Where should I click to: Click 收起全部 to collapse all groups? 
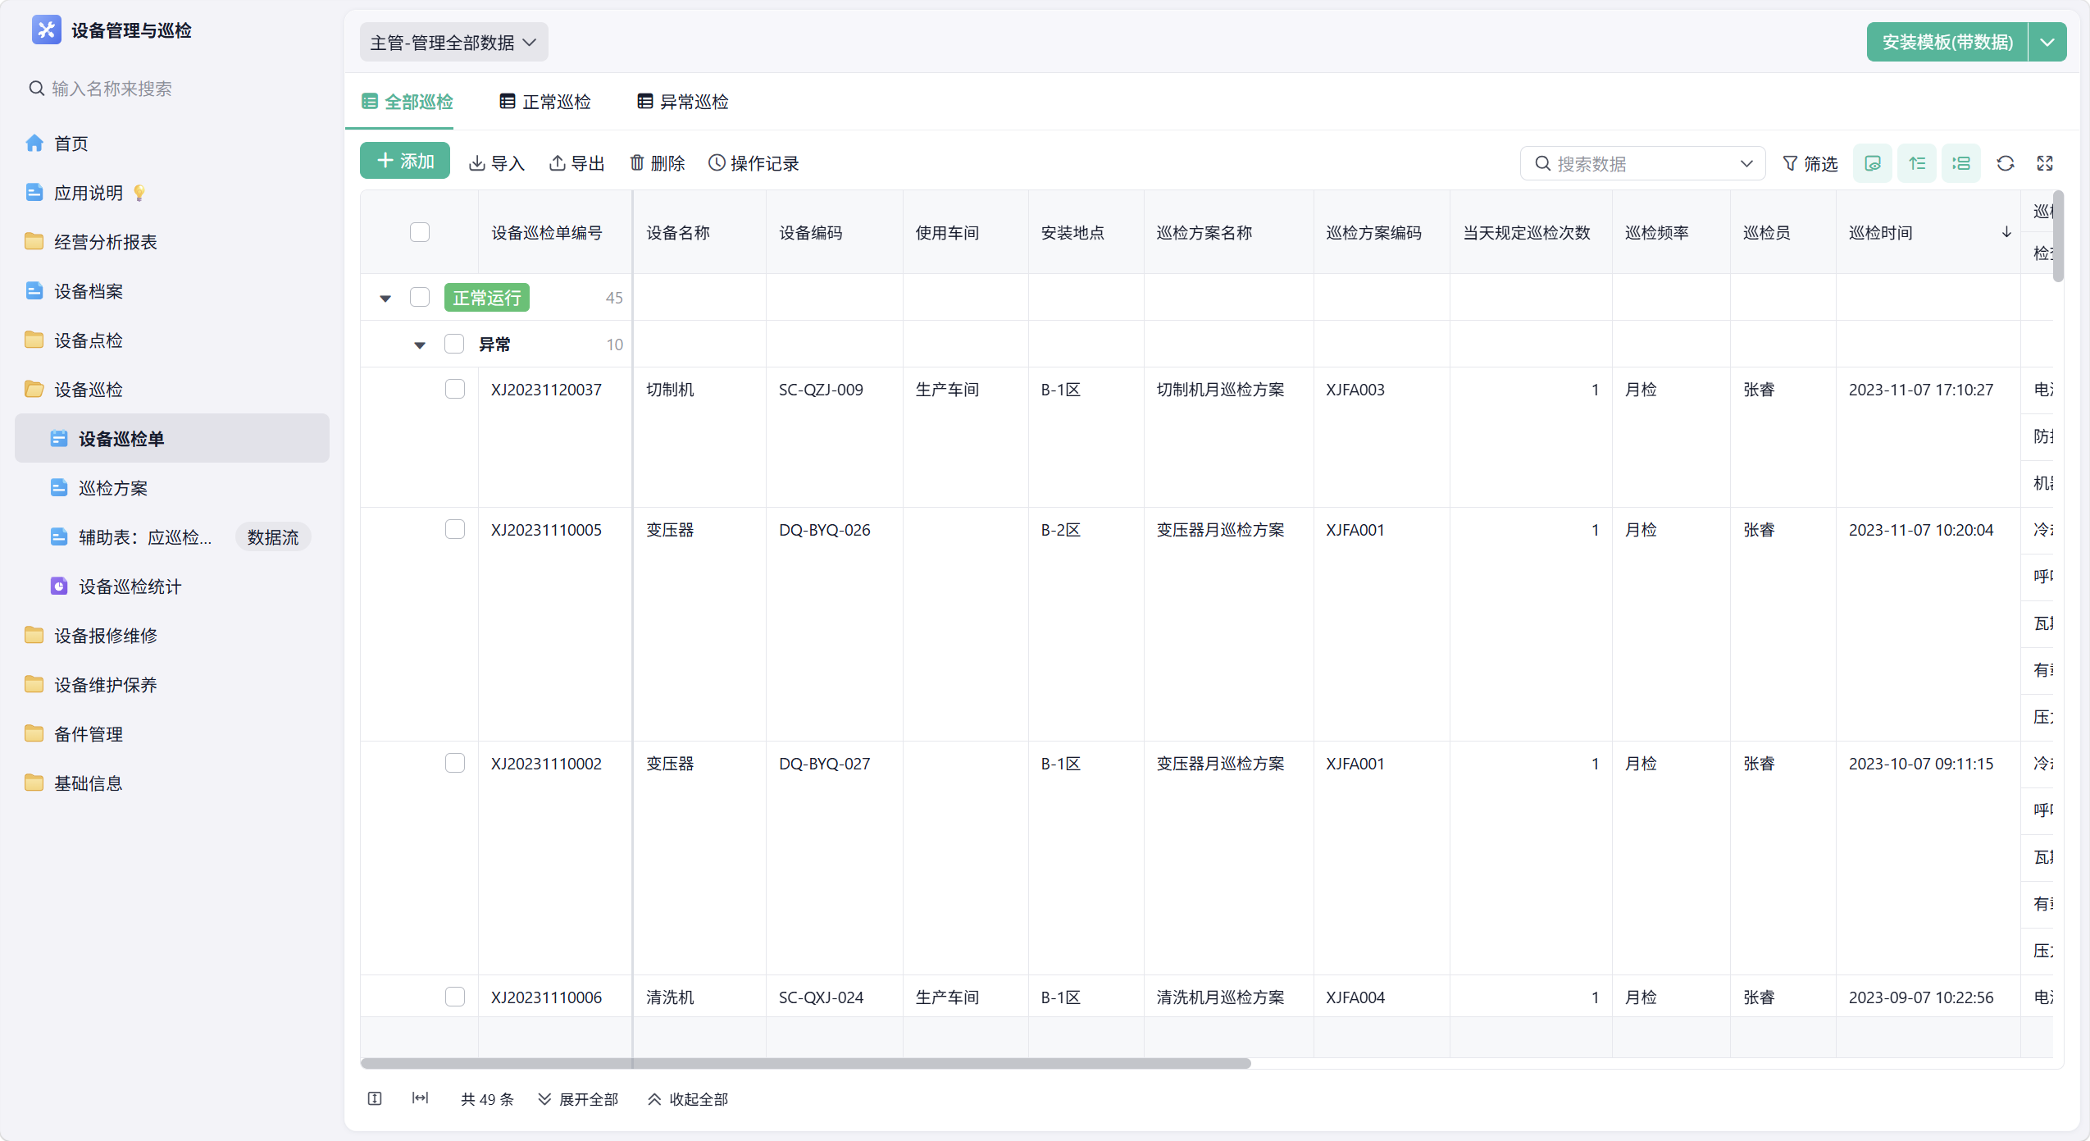coord(688,1099)
